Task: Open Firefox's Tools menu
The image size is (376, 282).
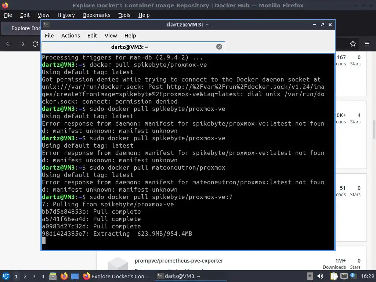Action: pyautogui.click(x=124, y=15)
